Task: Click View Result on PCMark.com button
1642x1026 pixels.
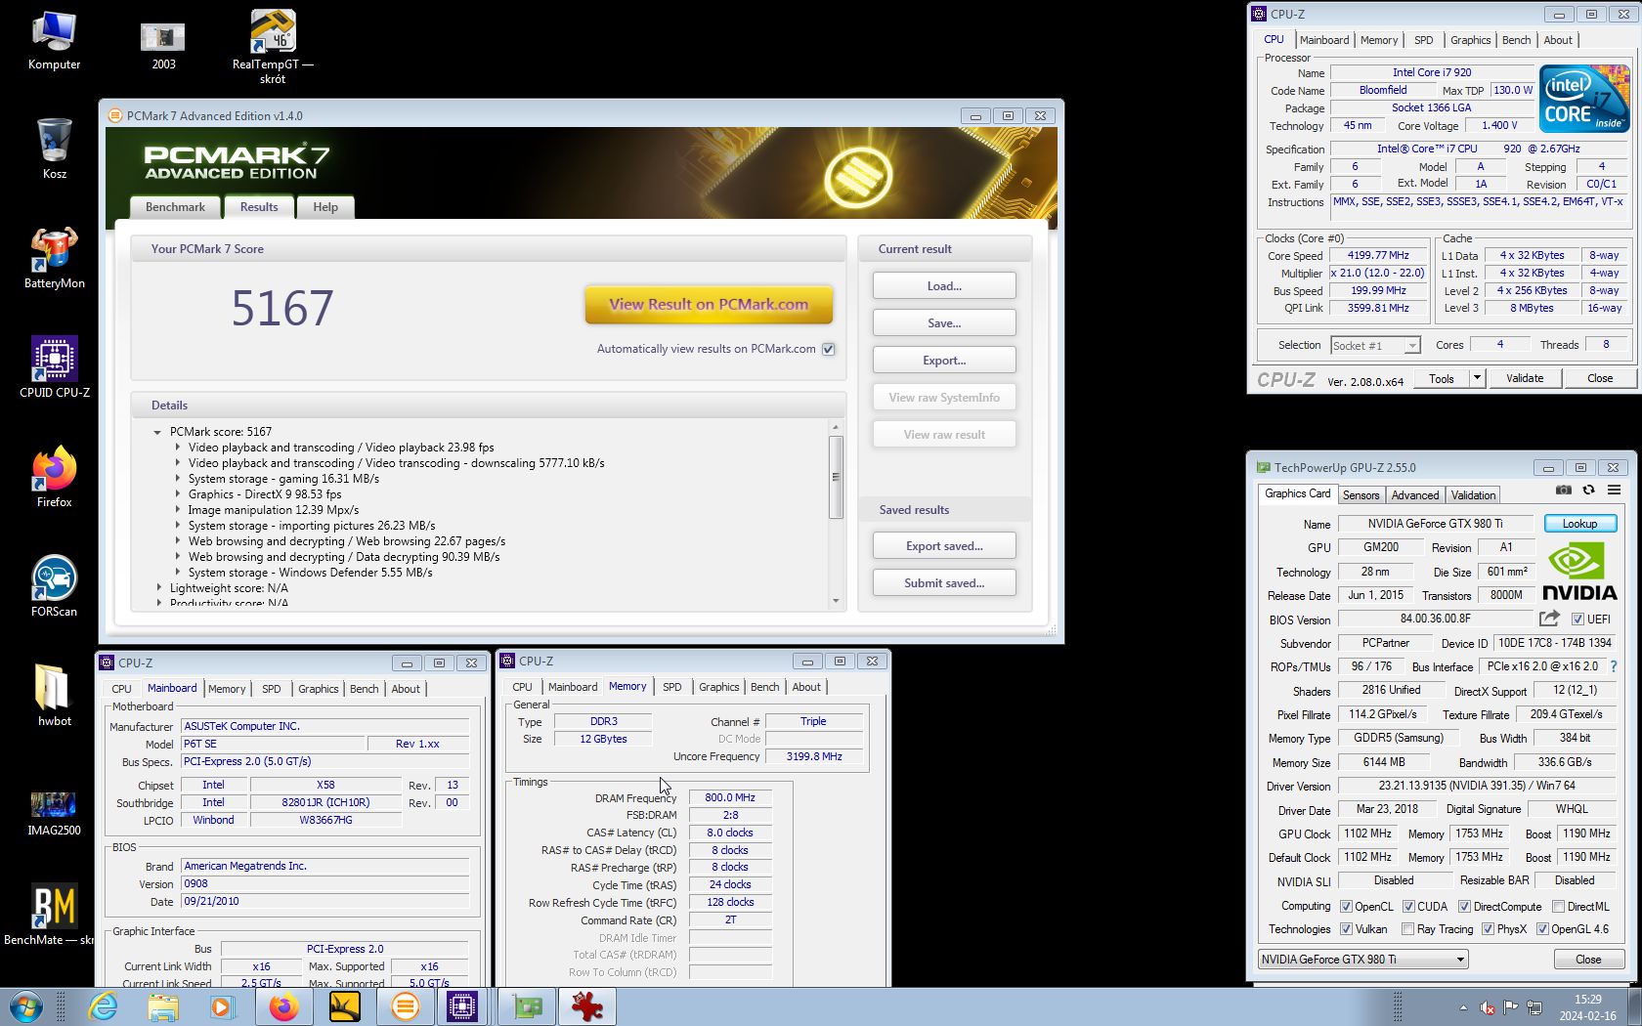Action: [x=709, y=304]
